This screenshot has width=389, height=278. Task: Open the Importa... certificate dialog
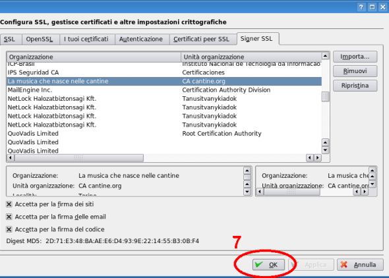tap(355, 57)
